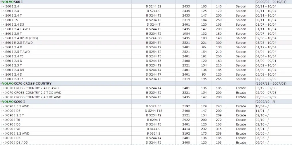Screen dimensions: 292x145
Task: Select the S60 I 2.3 T5 row
Action: 146,79
